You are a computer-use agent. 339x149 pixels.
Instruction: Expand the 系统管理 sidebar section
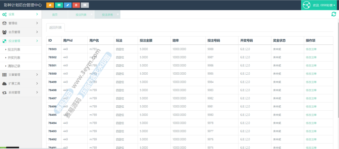(x=21, y=93)
